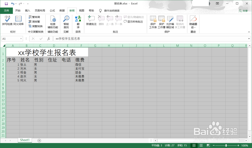The height and width of the screenshot is (148, 252).
Task: Click the insert function fx icon
Action: pos(49,39)
